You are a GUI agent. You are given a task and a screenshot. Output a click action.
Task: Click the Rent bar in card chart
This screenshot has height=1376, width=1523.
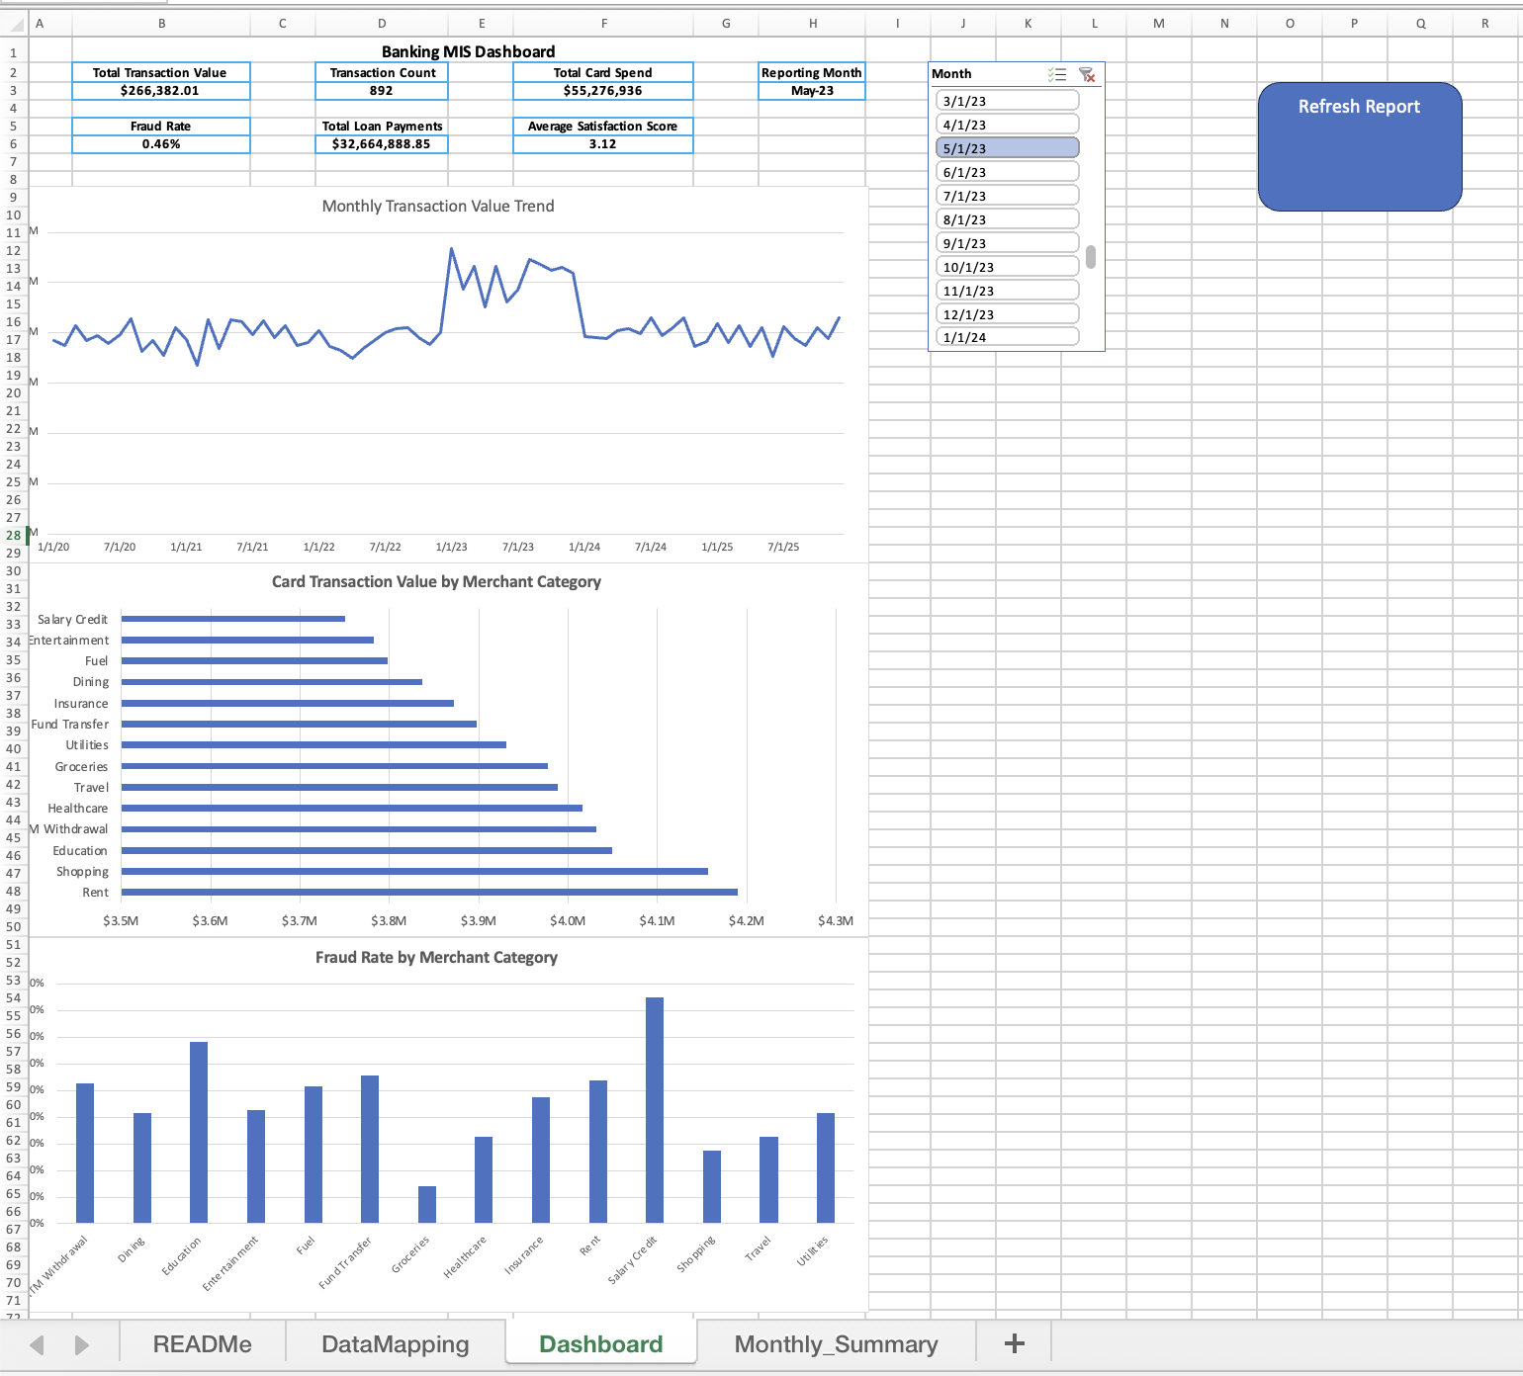tap(429, 892)
